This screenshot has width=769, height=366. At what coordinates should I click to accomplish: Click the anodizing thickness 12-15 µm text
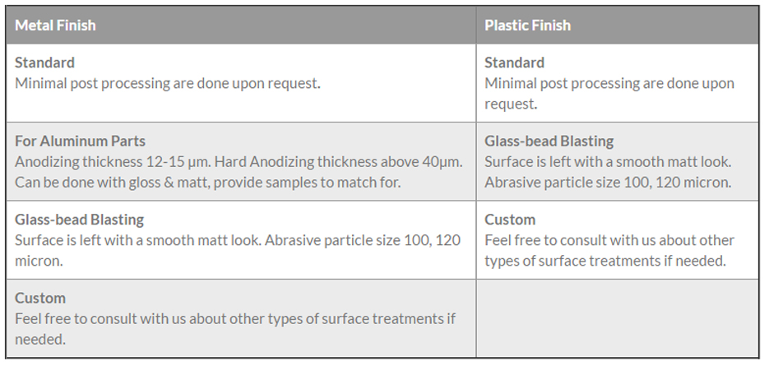click(x=113, y=162)
